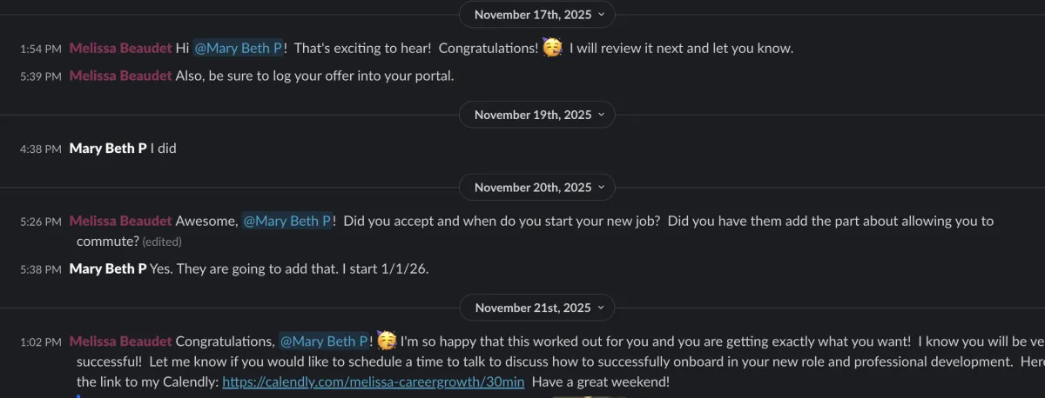Image resolution: width=1045 pixels, height=398 pixels.
Task: Expand the November 19th, 2025 date menu
Action: pos(537,115)
